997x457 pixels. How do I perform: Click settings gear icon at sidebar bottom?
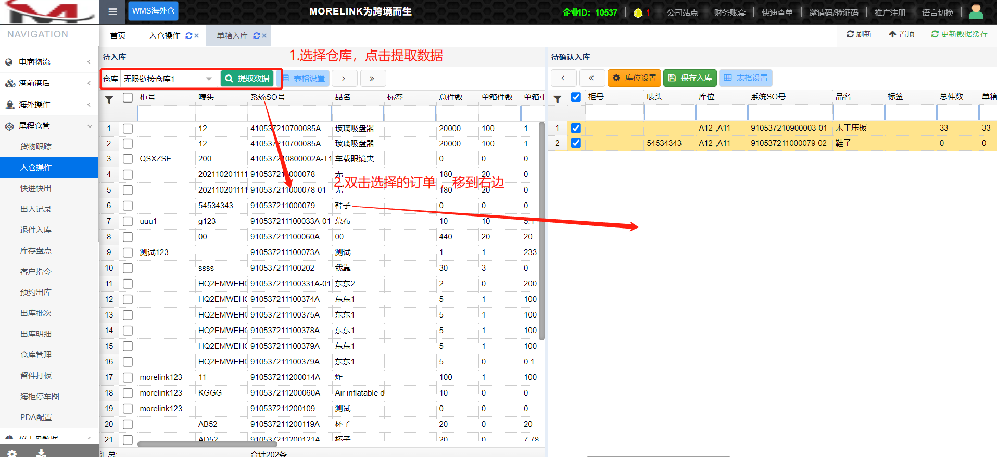pyautogui.click(x=12, y=453)
